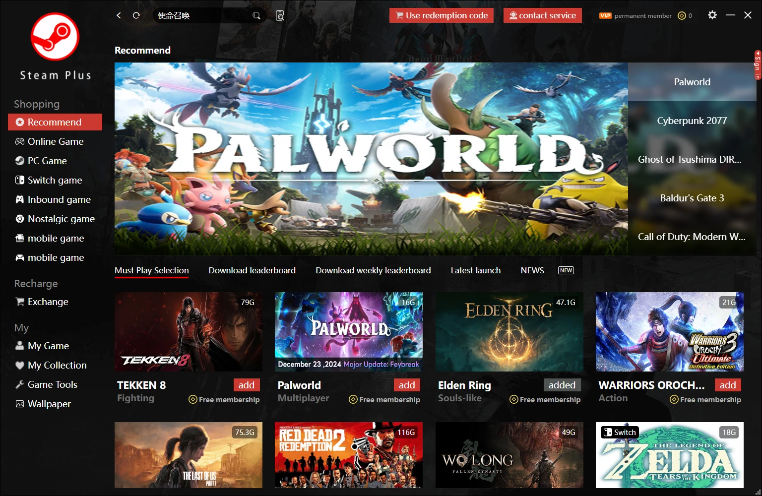Image resolution: width=762 pixels, height=496 pixels.
Task: Click the search input field
Action: (x=203, y=16)
